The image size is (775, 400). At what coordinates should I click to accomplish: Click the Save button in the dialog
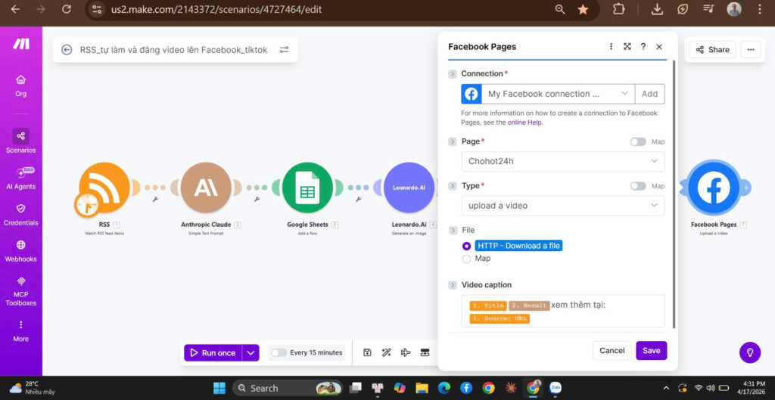[x=651, y=351]
